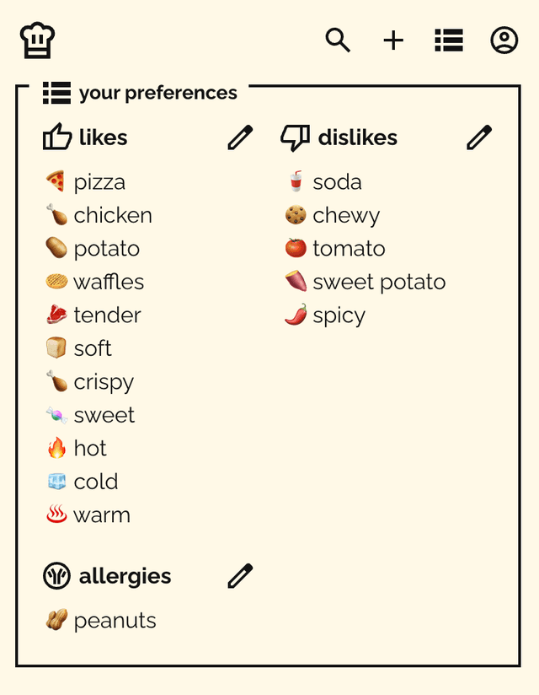Select the waffles entry in likes
The width and height of the screenshot is (539, 695).
pos(95,282)
